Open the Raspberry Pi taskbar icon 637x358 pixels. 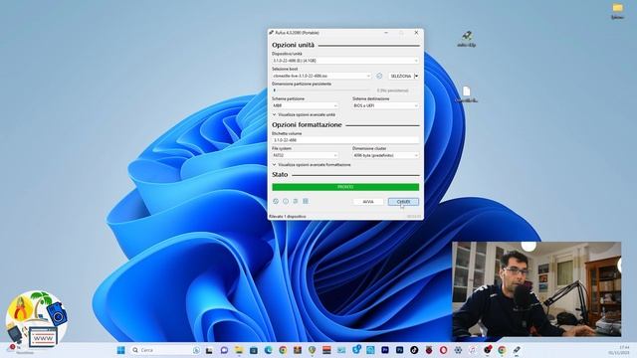click(x=429, y=350)
